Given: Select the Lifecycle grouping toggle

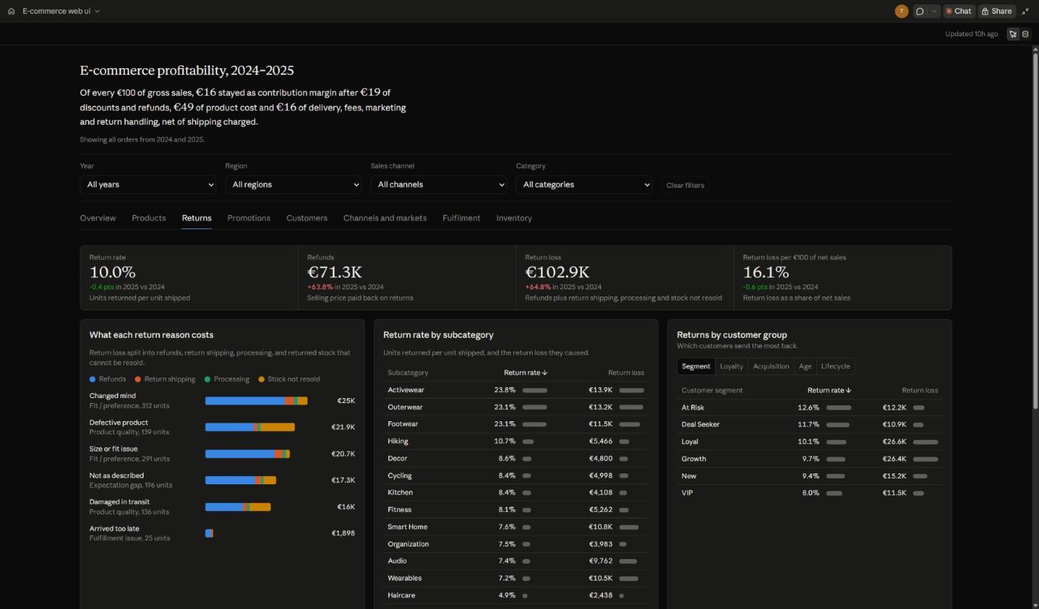Looking at the screenshot, I should [x=835, y=366].
